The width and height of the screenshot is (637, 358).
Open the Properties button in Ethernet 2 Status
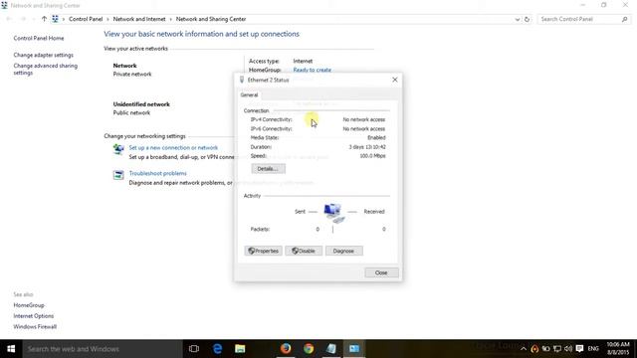click(263, 251)
